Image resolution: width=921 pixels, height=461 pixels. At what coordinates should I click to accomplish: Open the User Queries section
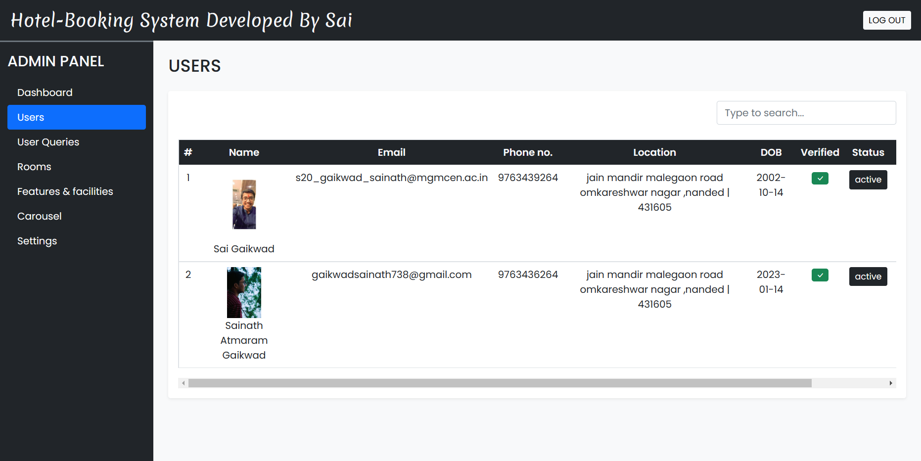coord(48,142)
